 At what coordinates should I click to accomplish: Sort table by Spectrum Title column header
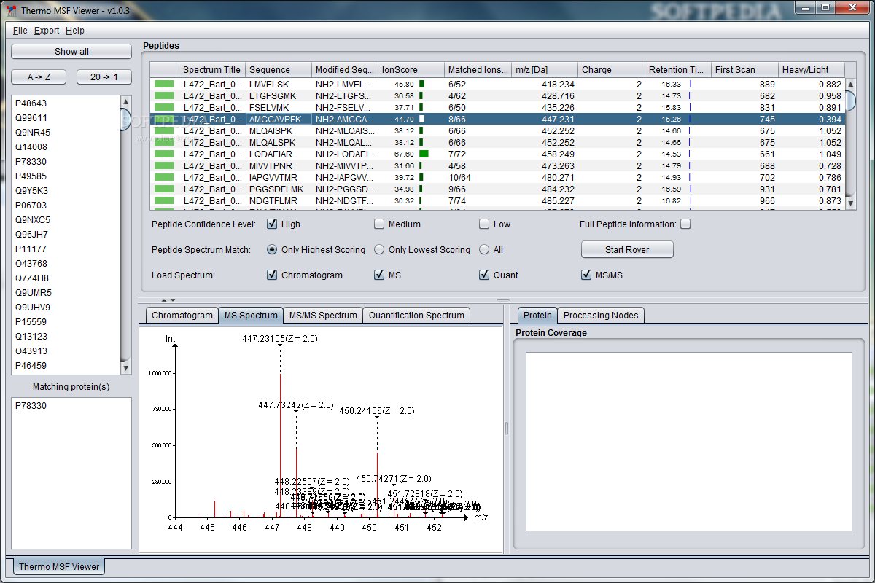[211, 70]
